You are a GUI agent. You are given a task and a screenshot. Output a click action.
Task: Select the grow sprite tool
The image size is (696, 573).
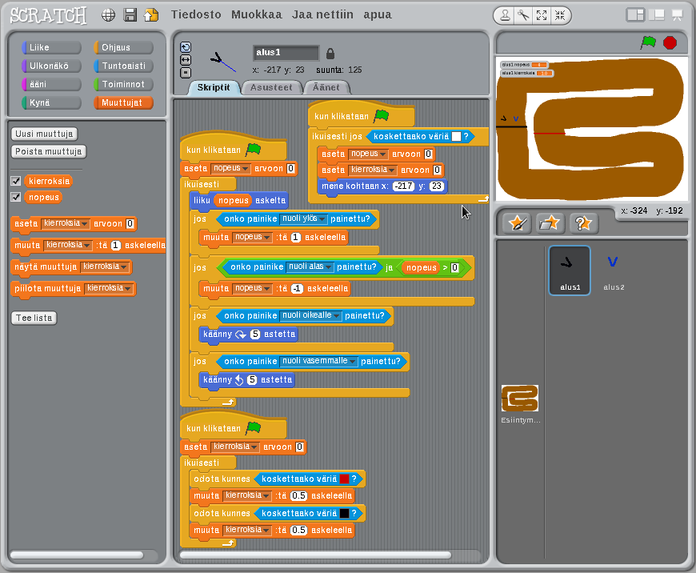pos(542,15)
